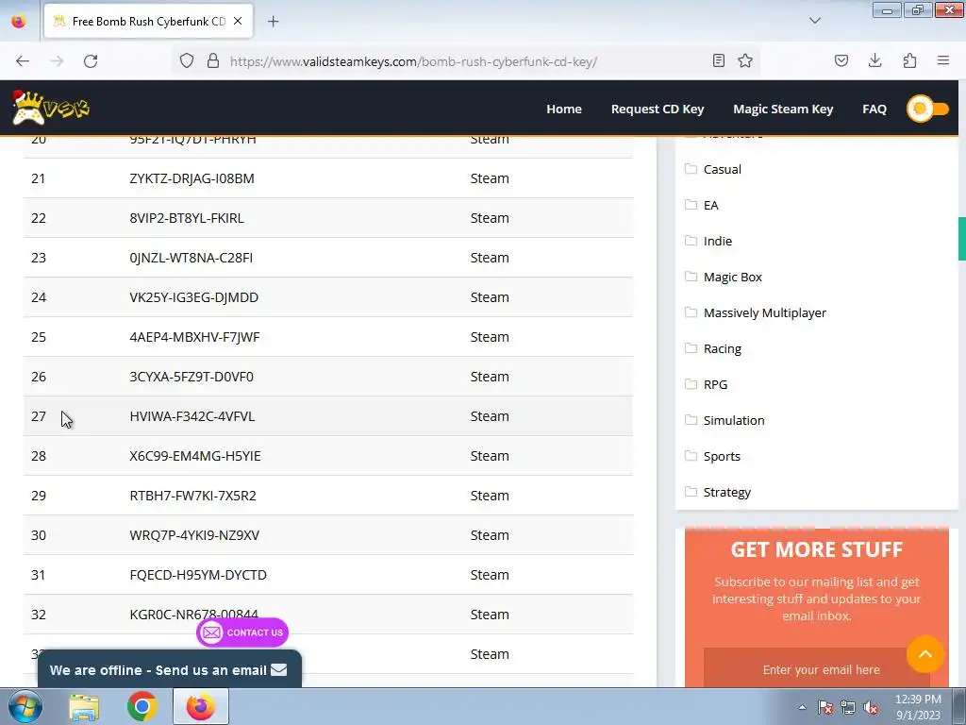This screenshot has height=725, width=966.
Task: View site security via the padlock icon
Action: (x=213, y=61)
